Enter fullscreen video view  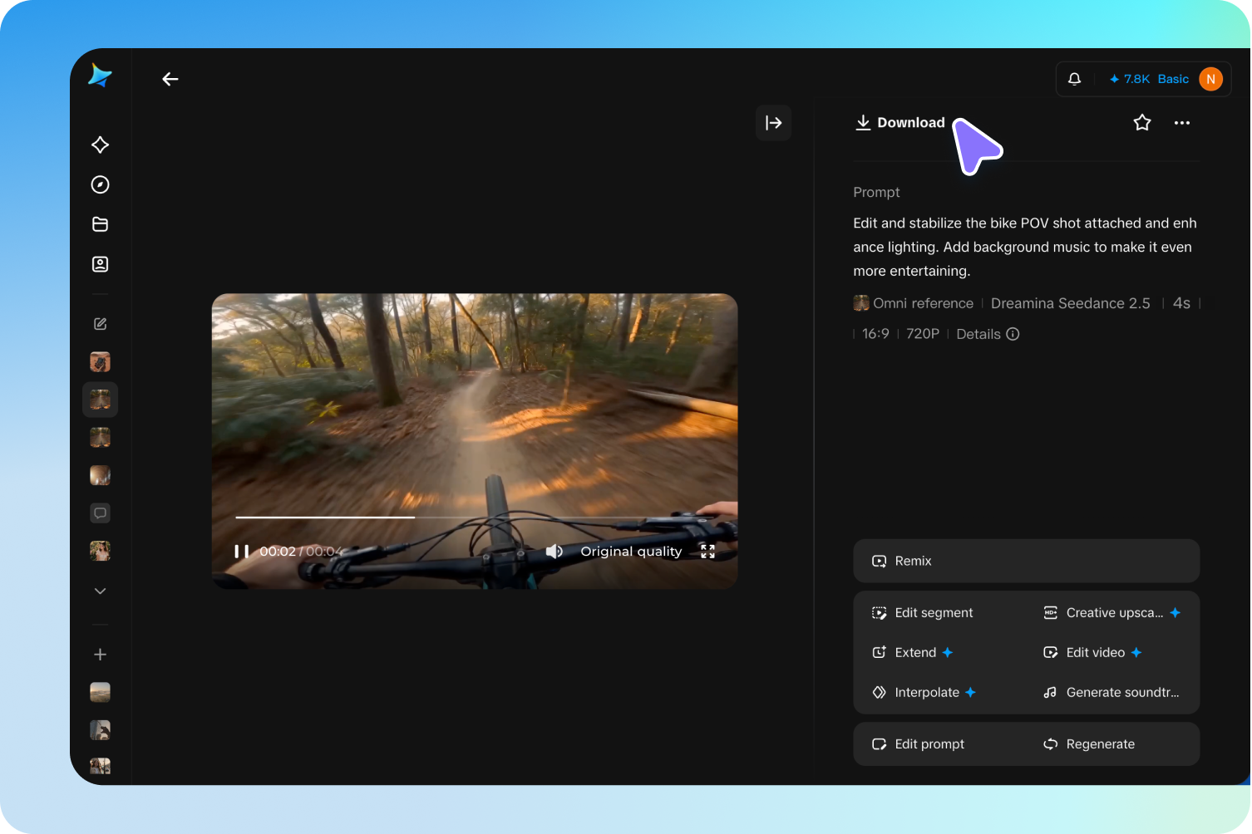[x=707, y=552]
